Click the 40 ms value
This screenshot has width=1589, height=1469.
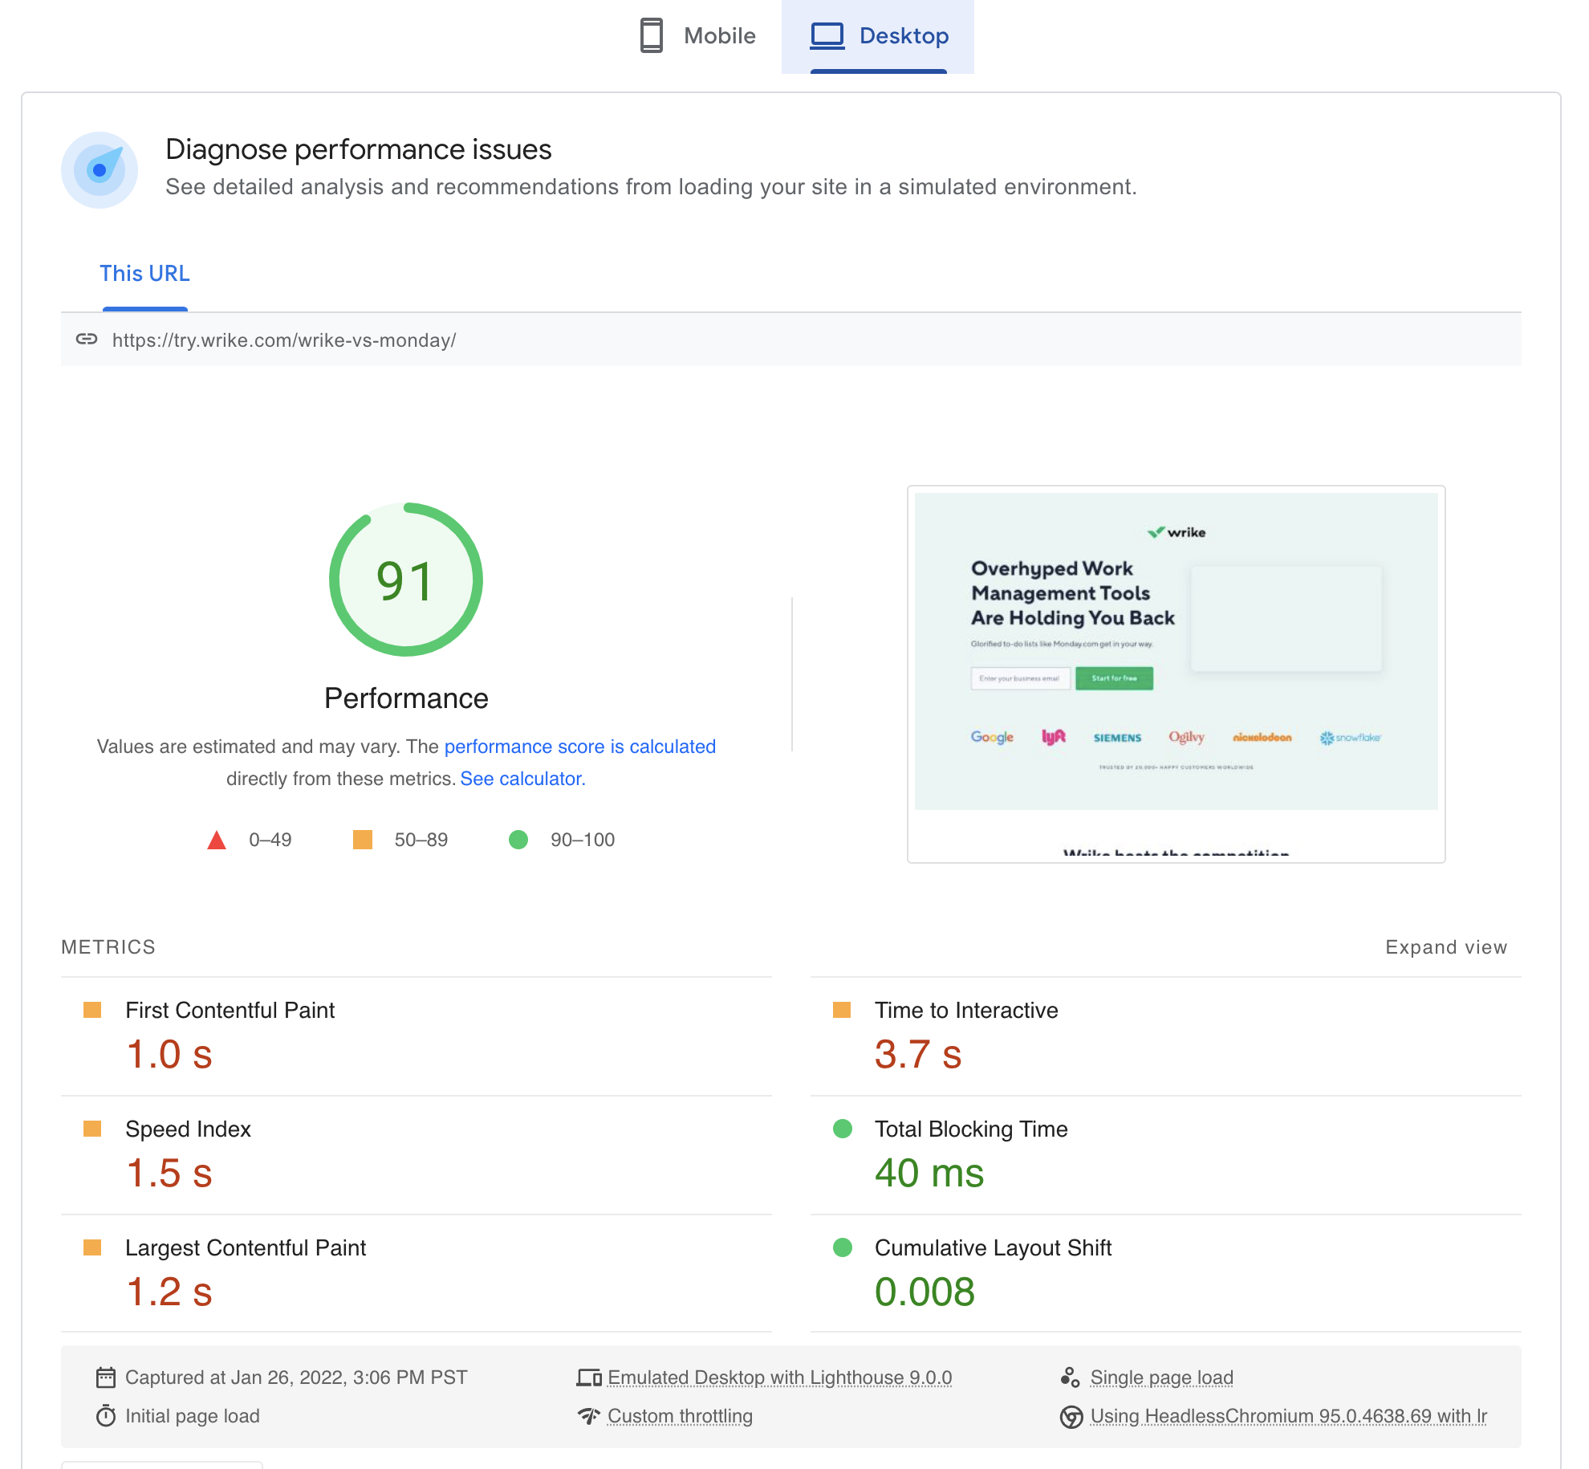point(929,1173)
